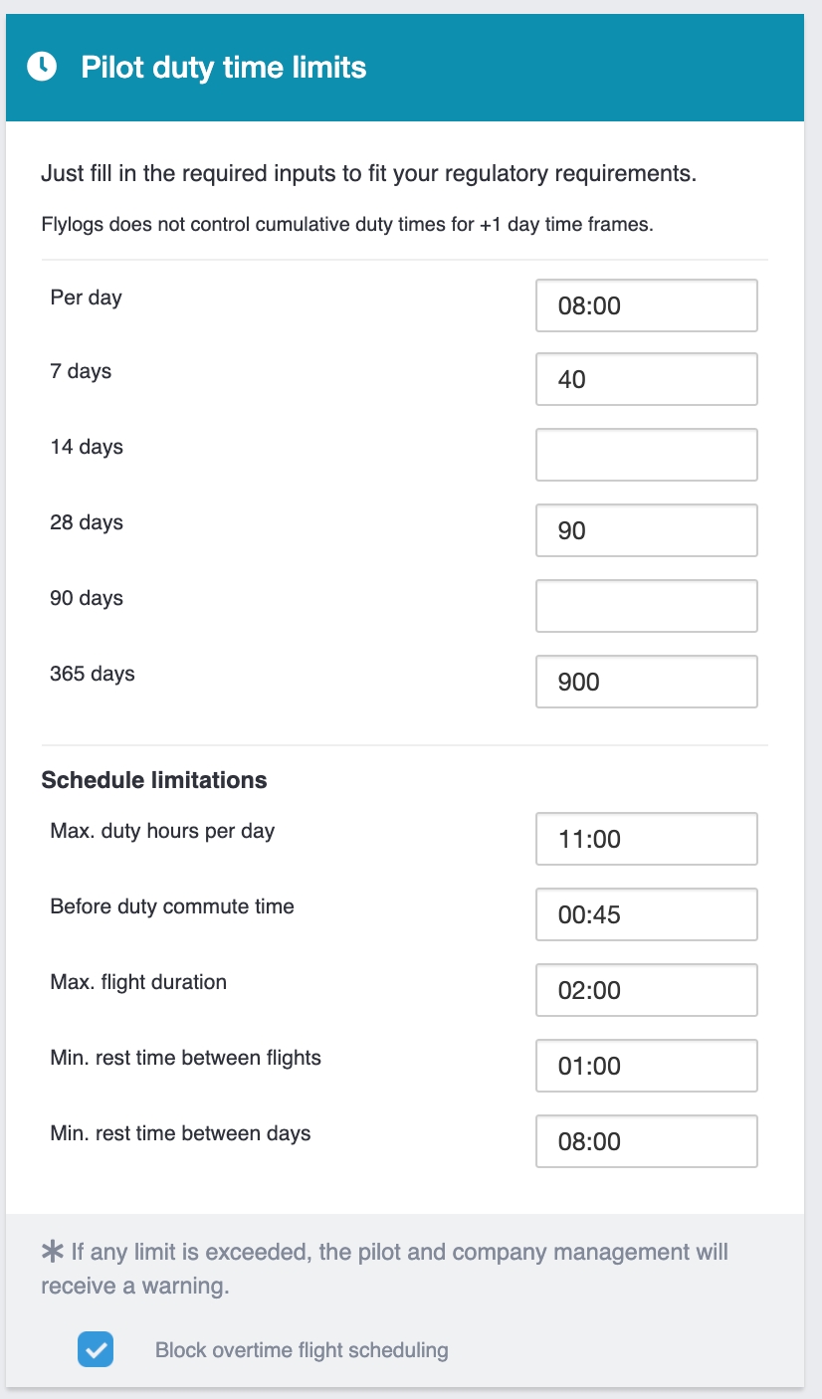Click the 365 days label text
This screenshot has width=822, height=1399.
coord(93,674)
